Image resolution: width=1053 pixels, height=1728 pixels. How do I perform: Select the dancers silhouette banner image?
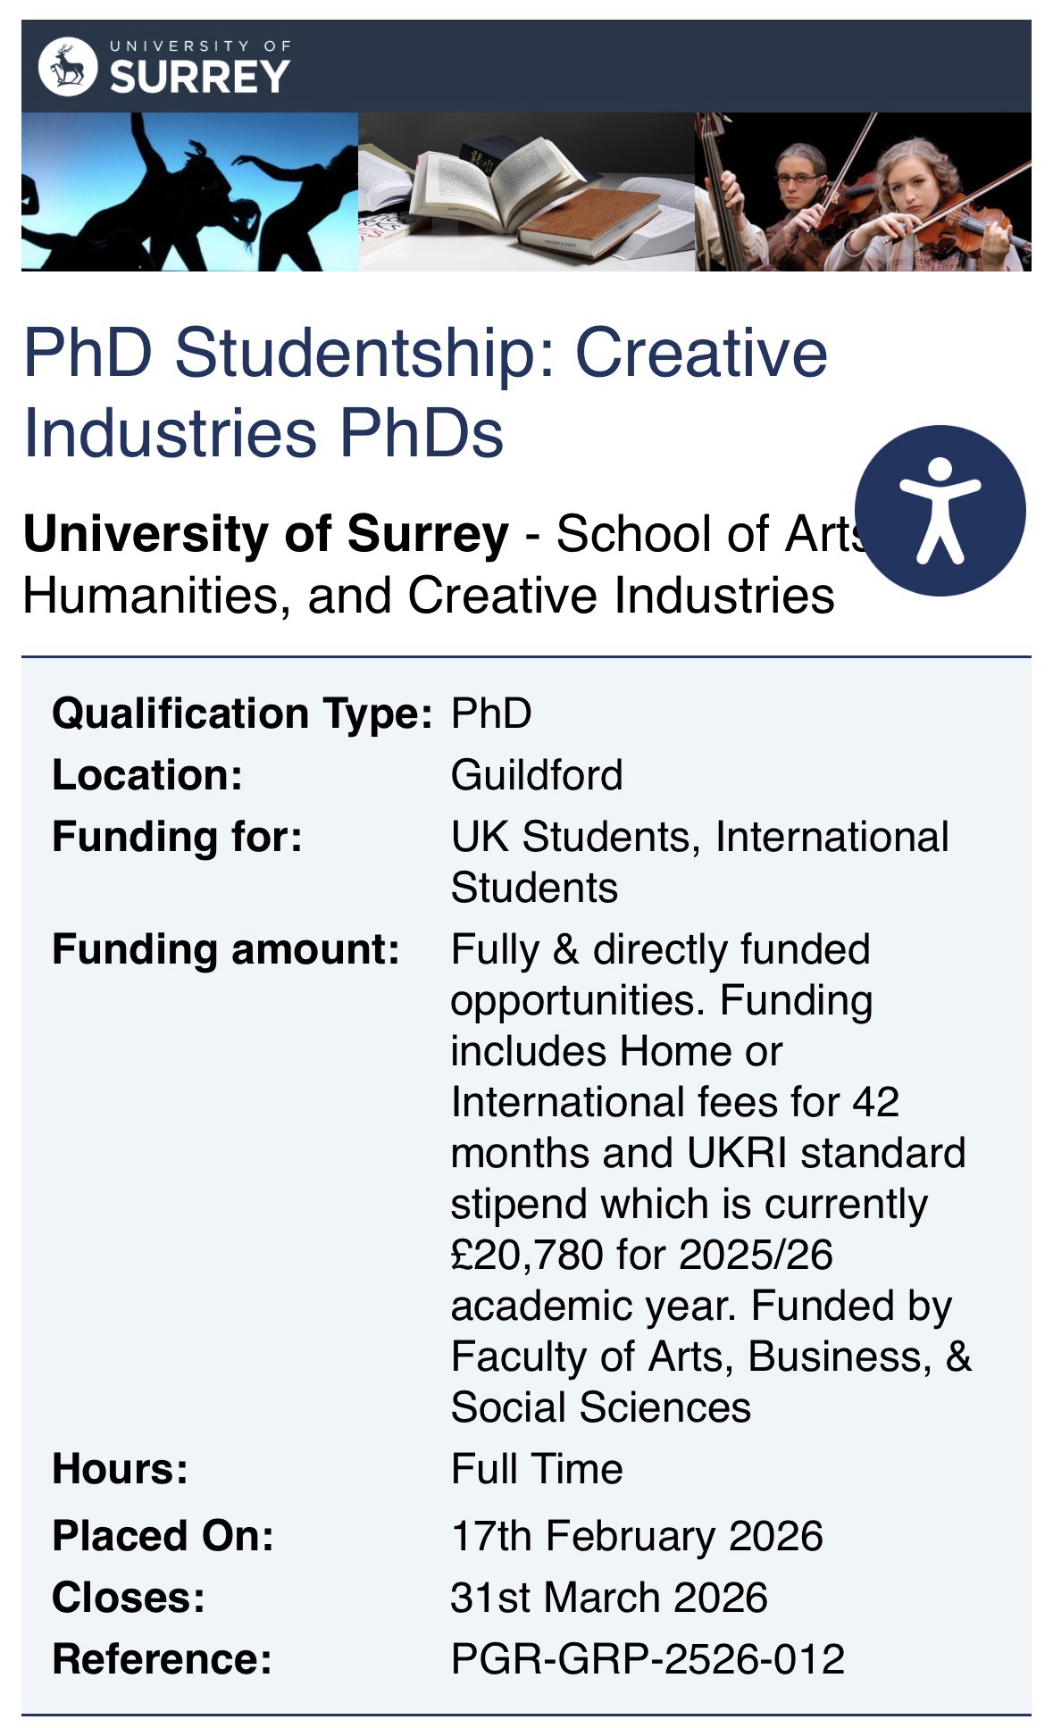point(189,191)
